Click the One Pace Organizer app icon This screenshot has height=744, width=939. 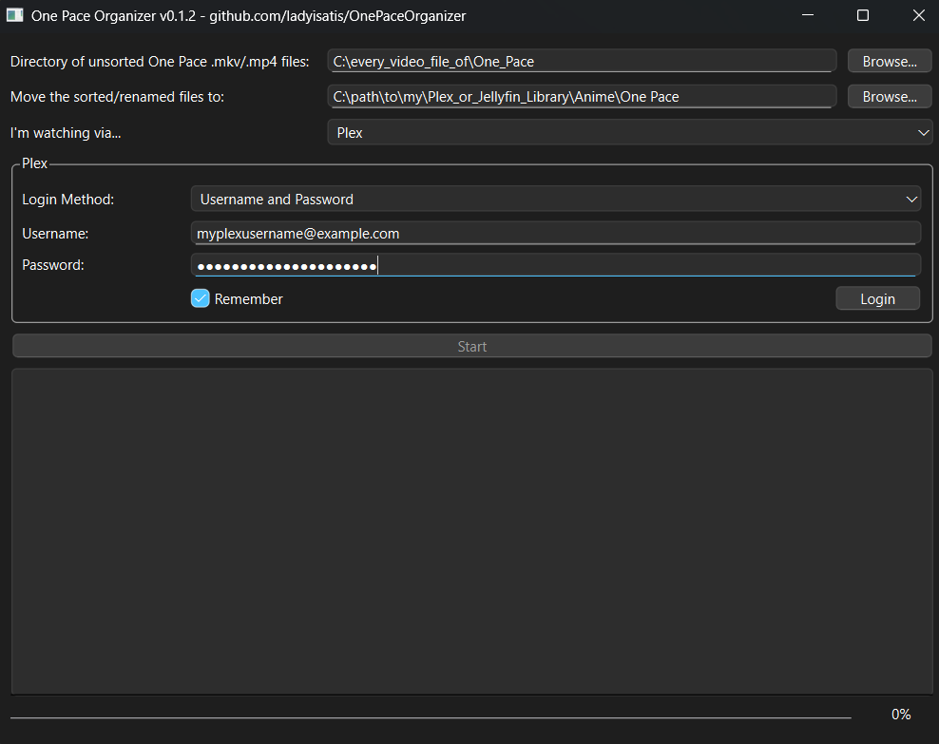tap(14, 15)
